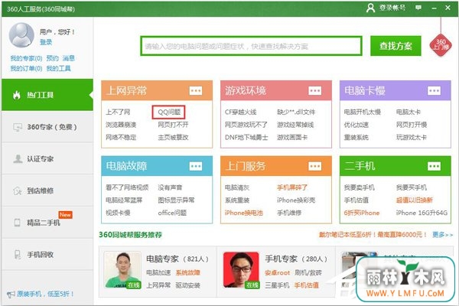The image size is (459, 306).
Task: Open the 优化加速 tool
Action: [356, 125]
